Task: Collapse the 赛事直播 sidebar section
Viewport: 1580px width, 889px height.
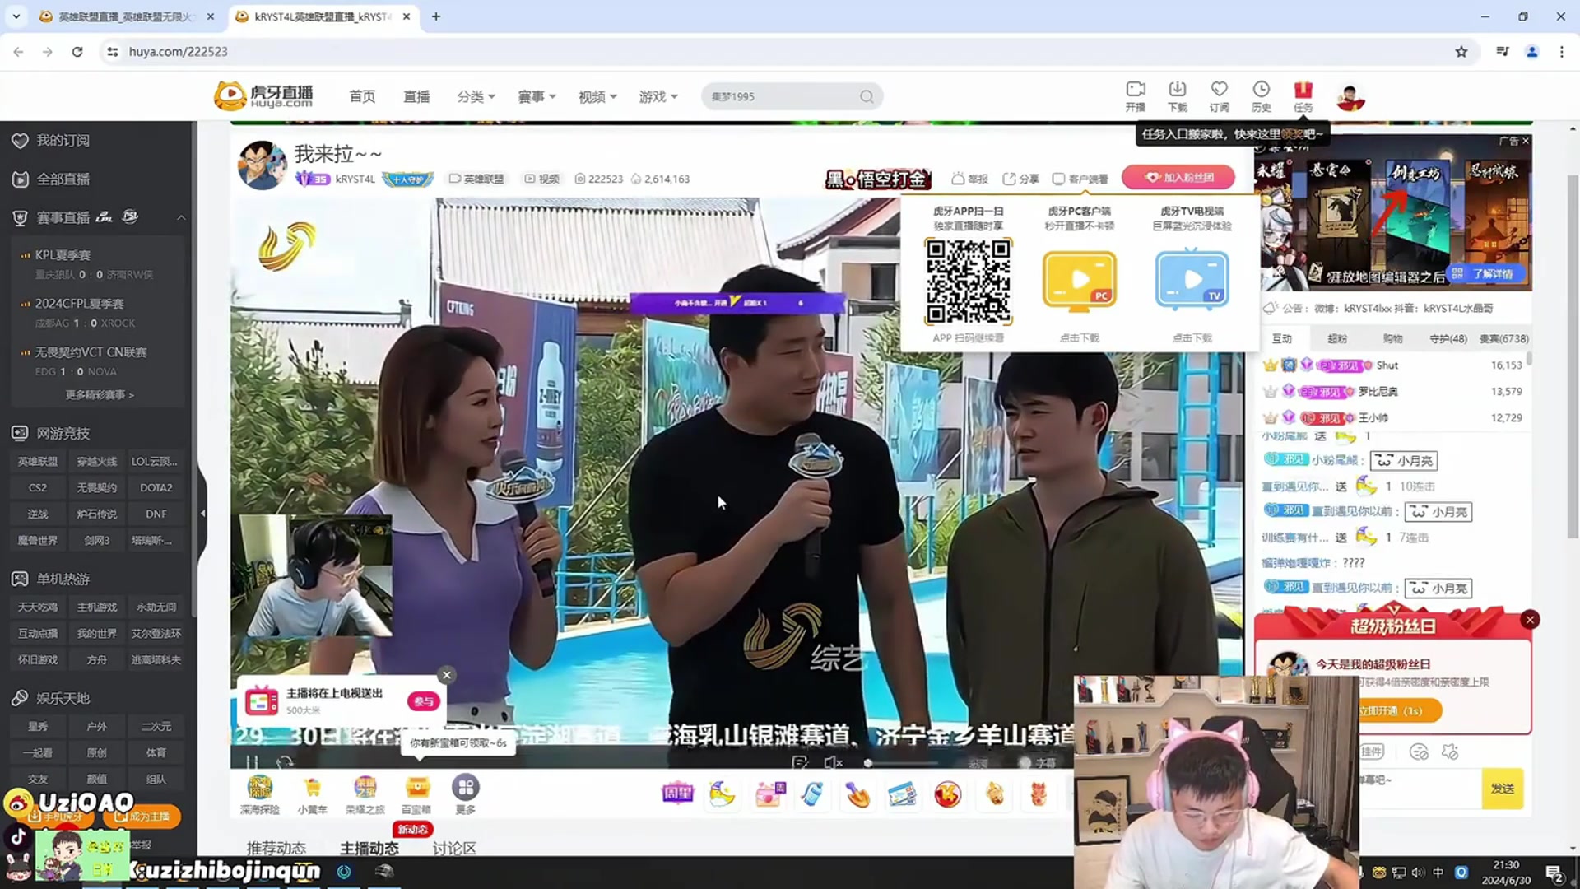Action: tap(181, 218)
